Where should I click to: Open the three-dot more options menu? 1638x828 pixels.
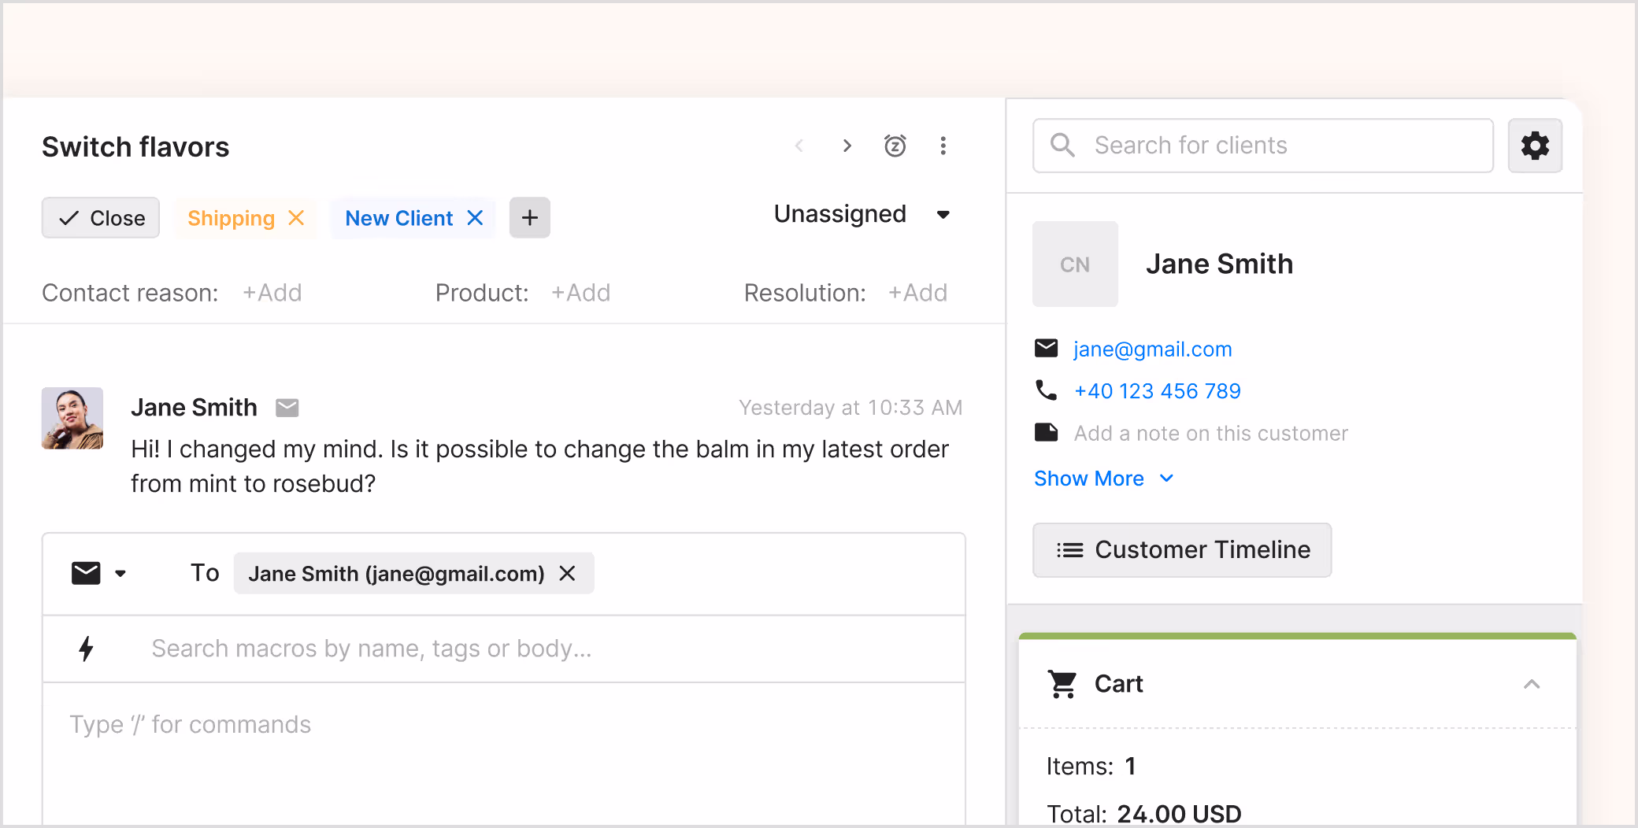coord(943,146)
